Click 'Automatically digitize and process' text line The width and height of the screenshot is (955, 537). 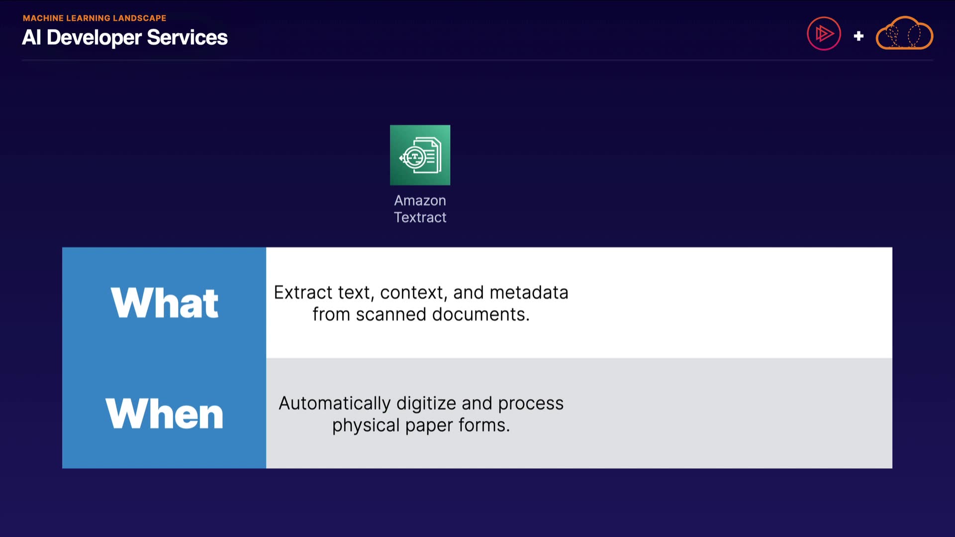click(421, 403)
